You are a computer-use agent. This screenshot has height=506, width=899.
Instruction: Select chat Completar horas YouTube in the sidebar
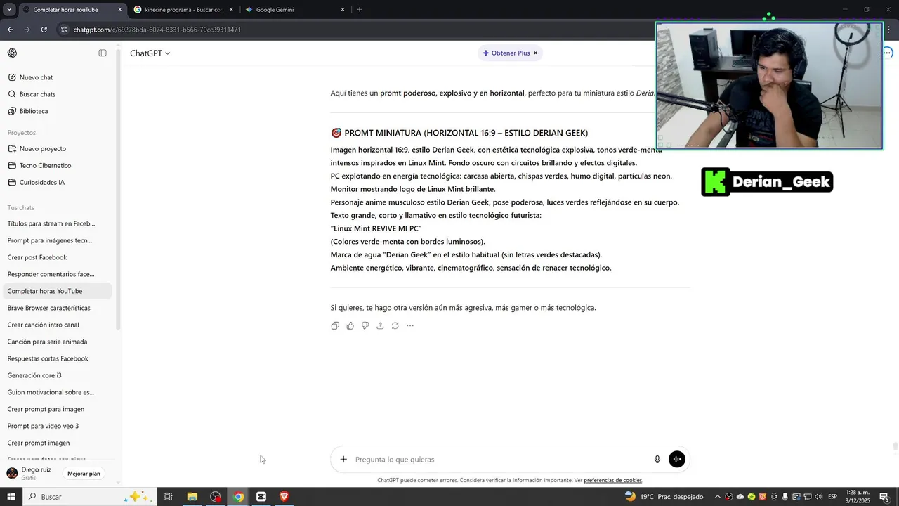(57, 291)
